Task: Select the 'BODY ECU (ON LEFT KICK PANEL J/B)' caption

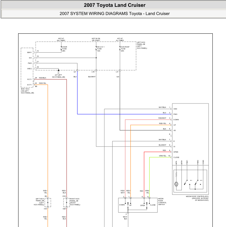Action: coord(28,91)
